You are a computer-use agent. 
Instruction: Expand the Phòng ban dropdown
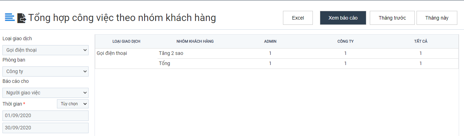tap(46, 71)
